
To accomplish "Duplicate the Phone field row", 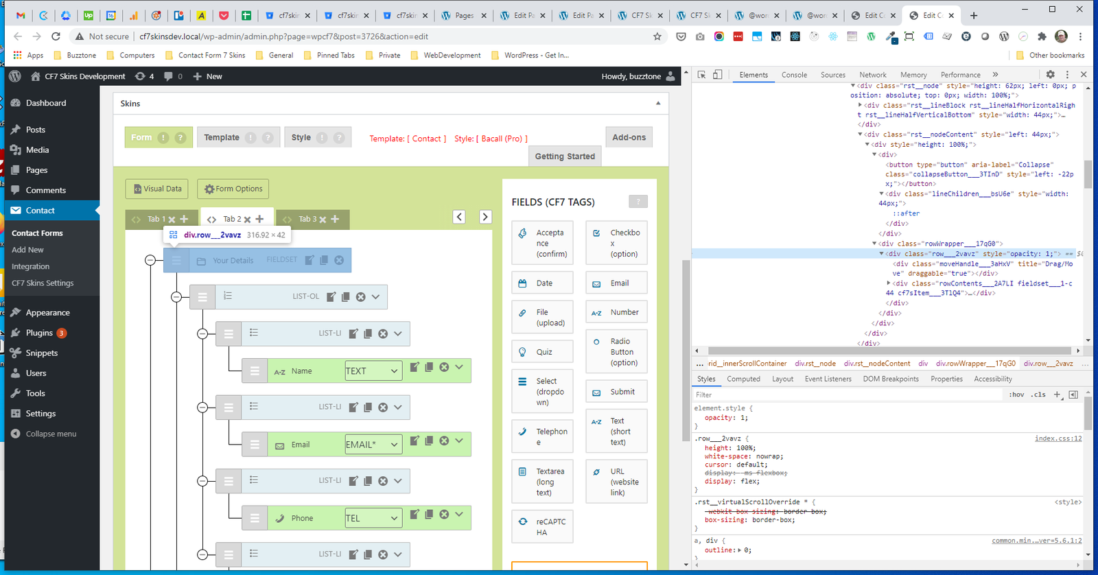I will (429, 514).
